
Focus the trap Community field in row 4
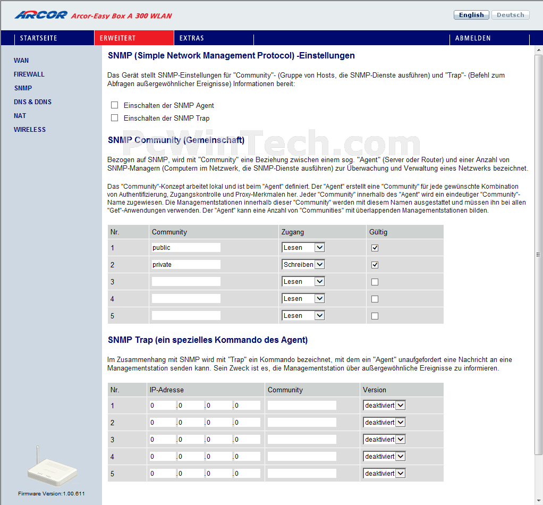(302, 456)
